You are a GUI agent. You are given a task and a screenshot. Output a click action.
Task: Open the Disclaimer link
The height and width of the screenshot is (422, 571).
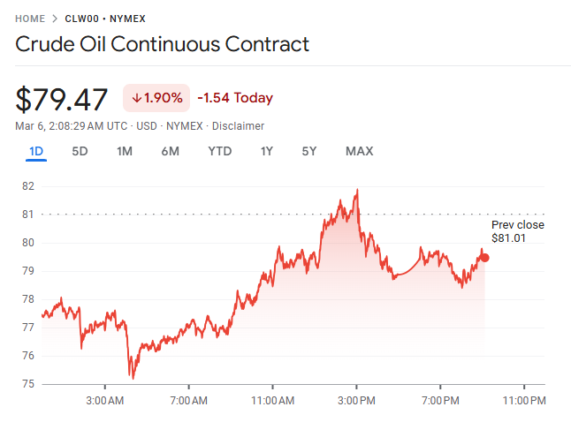[238, 126]
